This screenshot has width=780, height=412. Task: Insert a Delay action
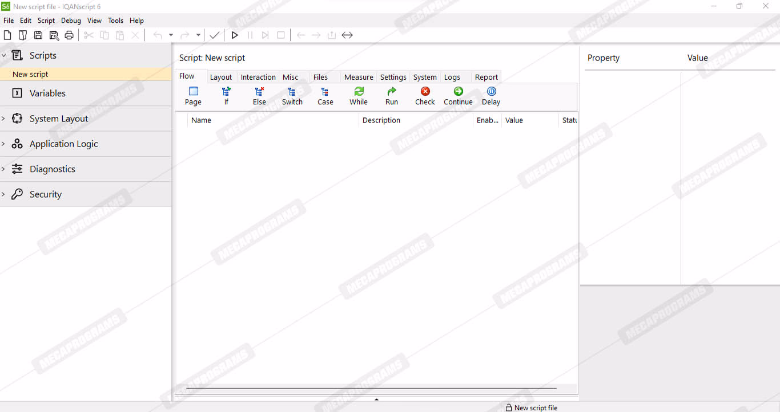coord(491,96)
